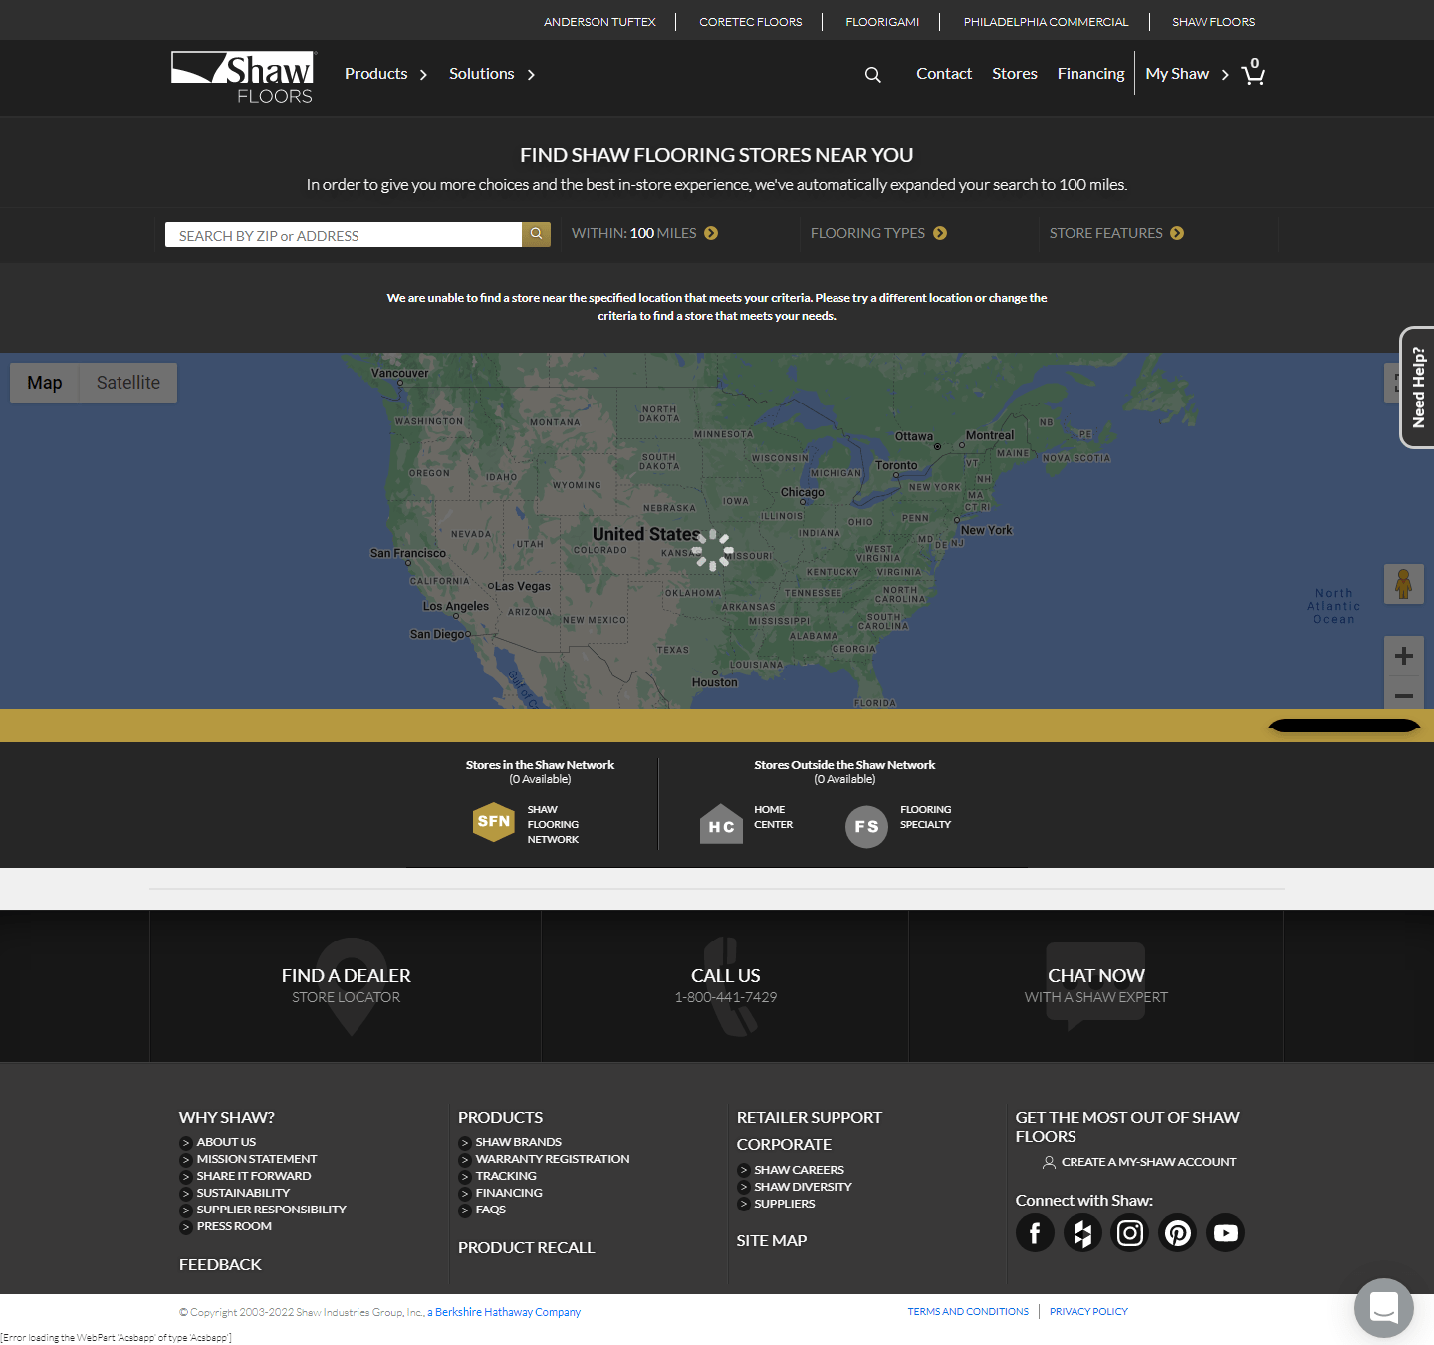
Task: Open the chat bubble widget
Action: tap(1383, 1307)
